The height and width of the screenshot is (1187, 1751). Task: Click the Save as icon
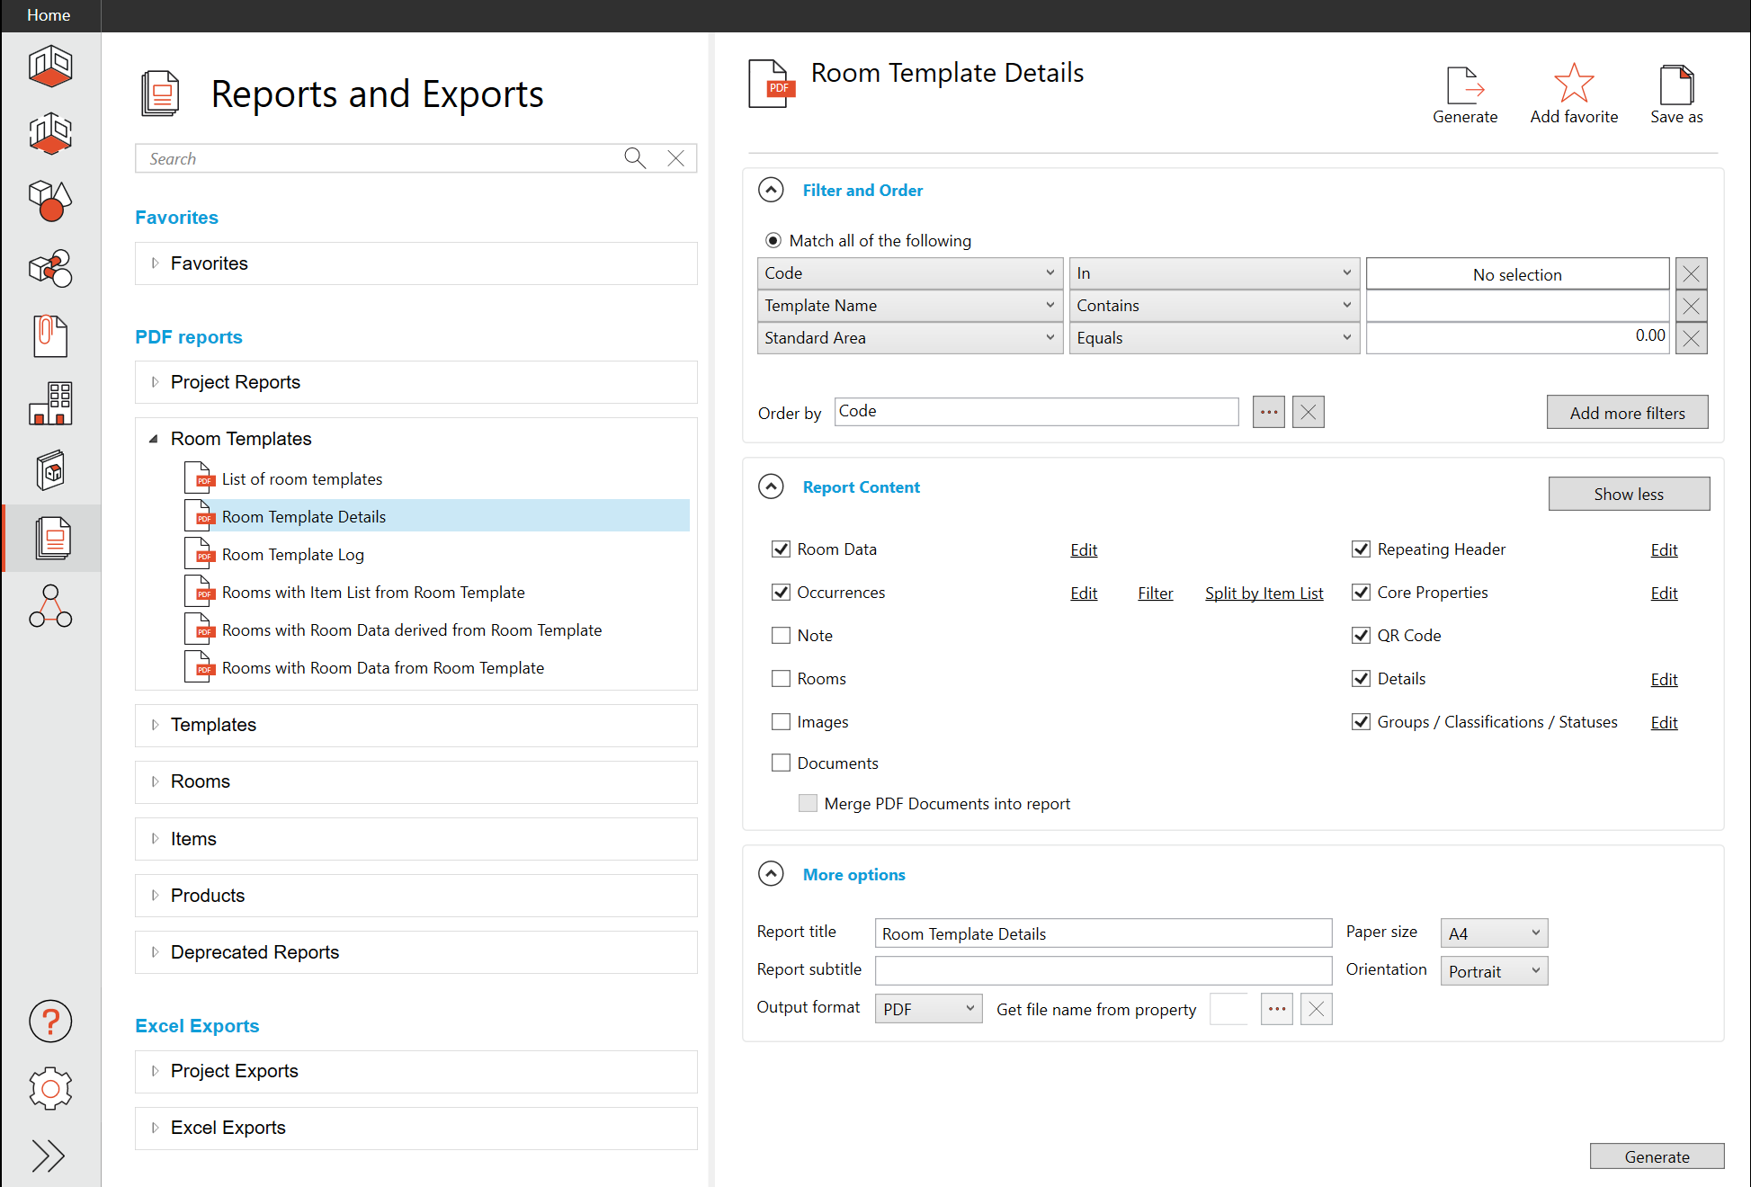point(1675,86)
